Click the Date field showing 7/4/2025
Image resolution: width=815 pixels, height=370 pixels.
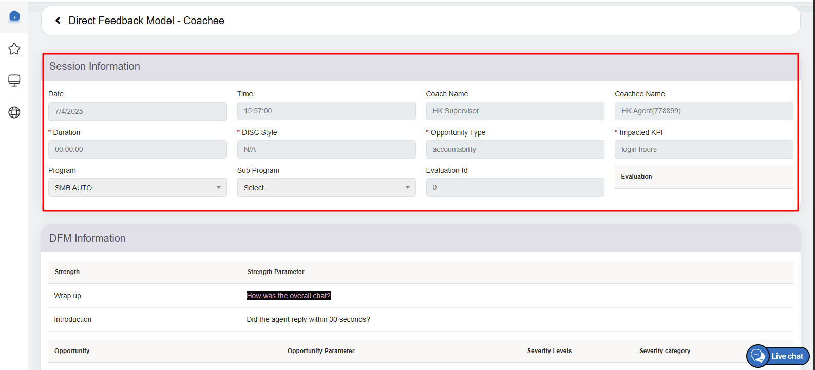(x=137, y=111)
